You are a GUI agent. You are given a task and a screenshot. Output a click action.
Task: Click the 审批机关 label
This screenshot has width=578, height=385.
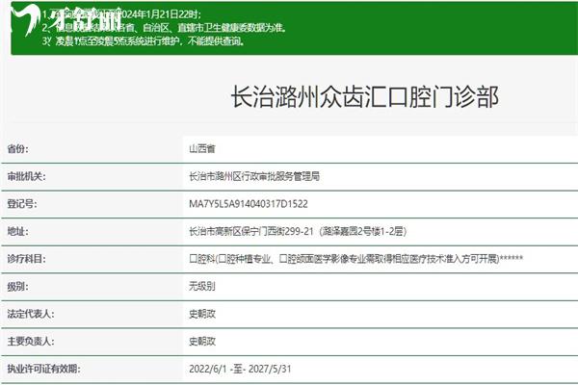[x=26, y=176]
